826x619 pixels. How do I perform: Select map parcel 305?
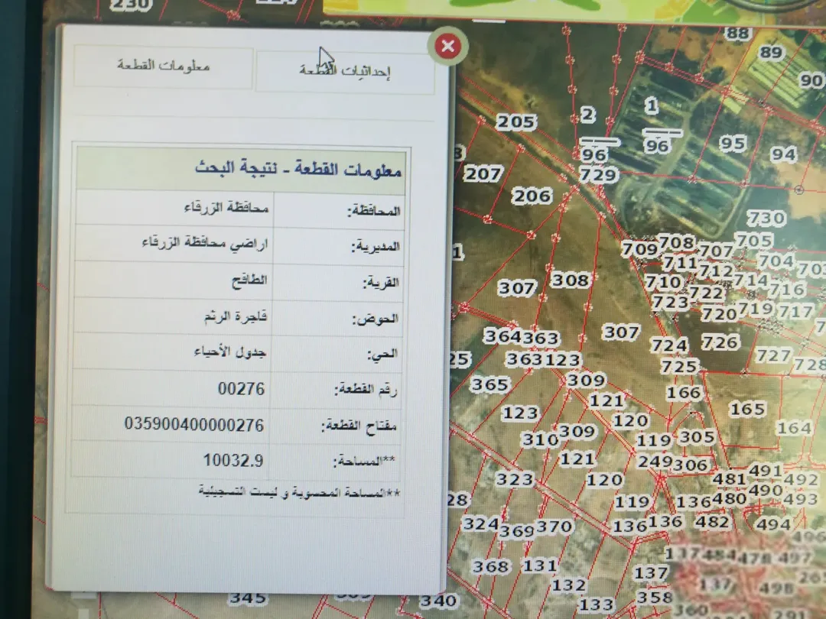(x=697, y=437)
